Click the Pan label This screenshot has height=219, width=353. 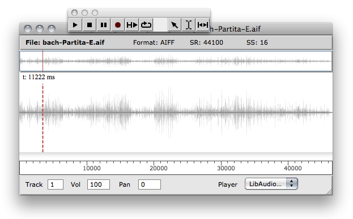(125, 184)
